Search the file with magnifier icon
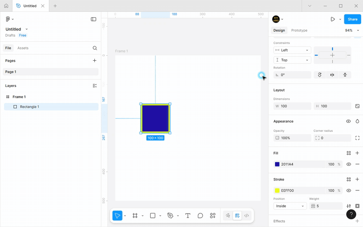 point(95,48)
